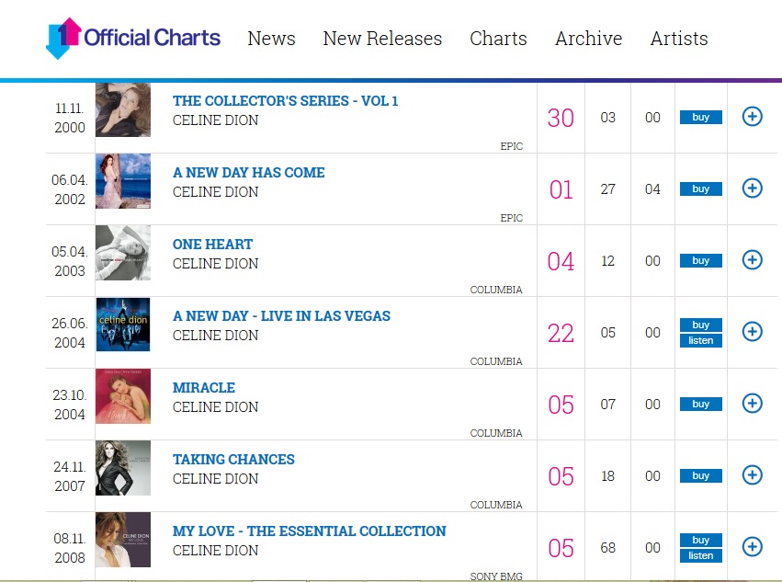Click plus icon for Live in Las Vegas
The height and width of the screenshot is (582, 782).
(x=752, y=332)
